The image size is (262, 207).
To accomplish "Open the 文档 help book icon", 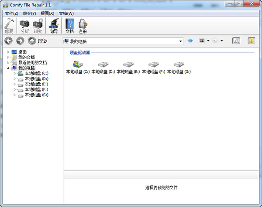I will coord(69,26).
